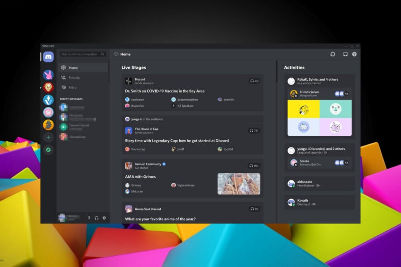Open Explore public servers compass icon
Image resolution: width=401 pixels, height=267 pixels.
point(48,150)
